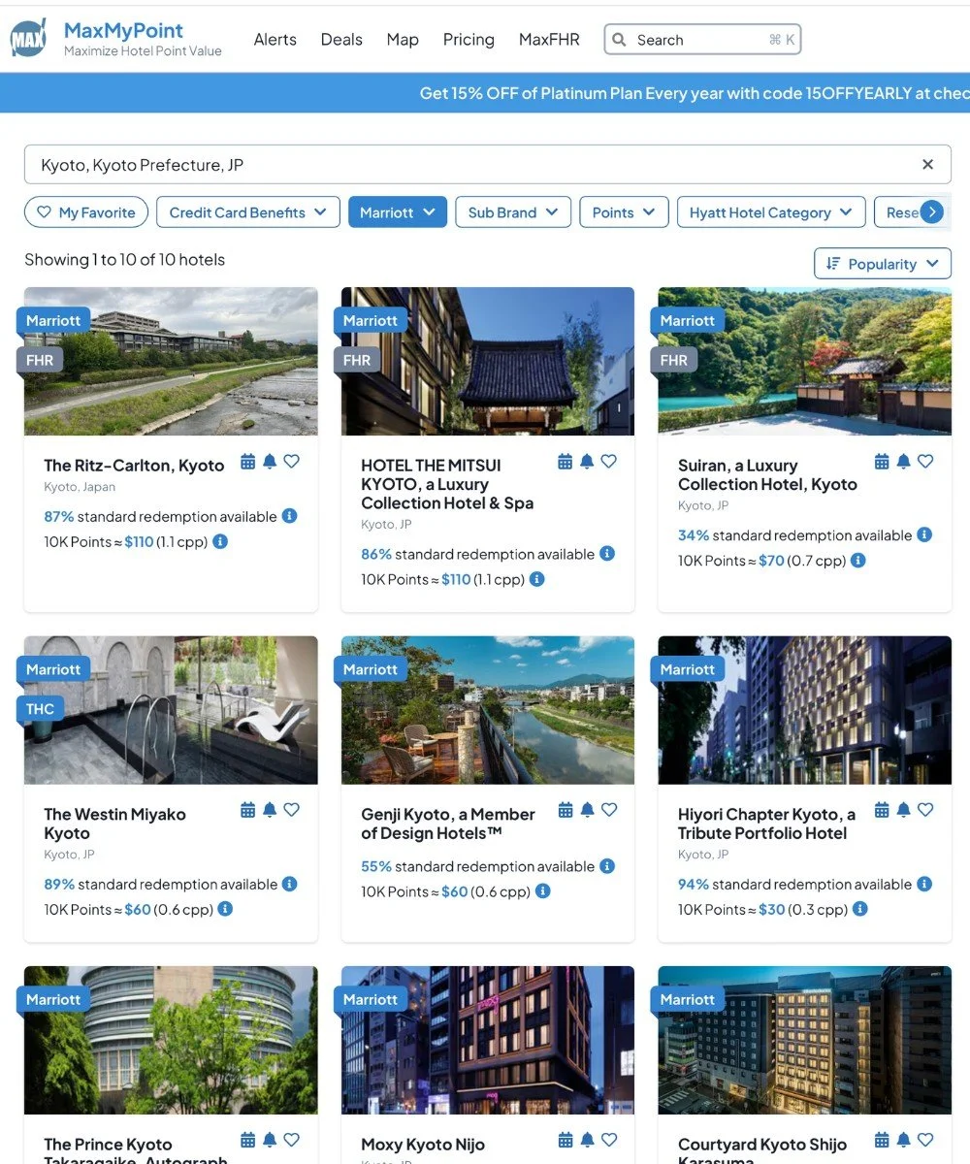Show info for Mitsui 86% standard redemption
The image size is (970, 1164).
pos(607,554)
